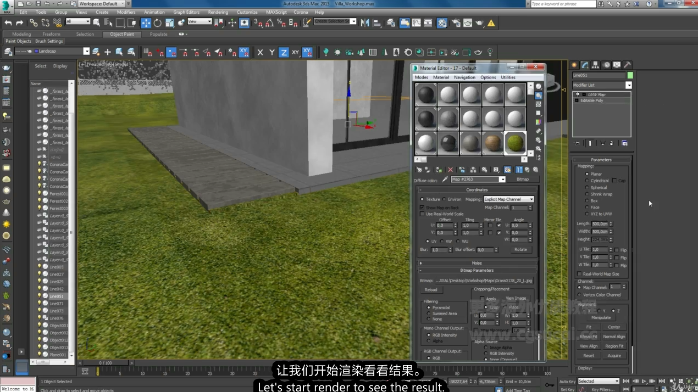The width and height of the screenshot is (698, 392).
Task: Select the VW coordinate radio button
Action: pos(442,241)
